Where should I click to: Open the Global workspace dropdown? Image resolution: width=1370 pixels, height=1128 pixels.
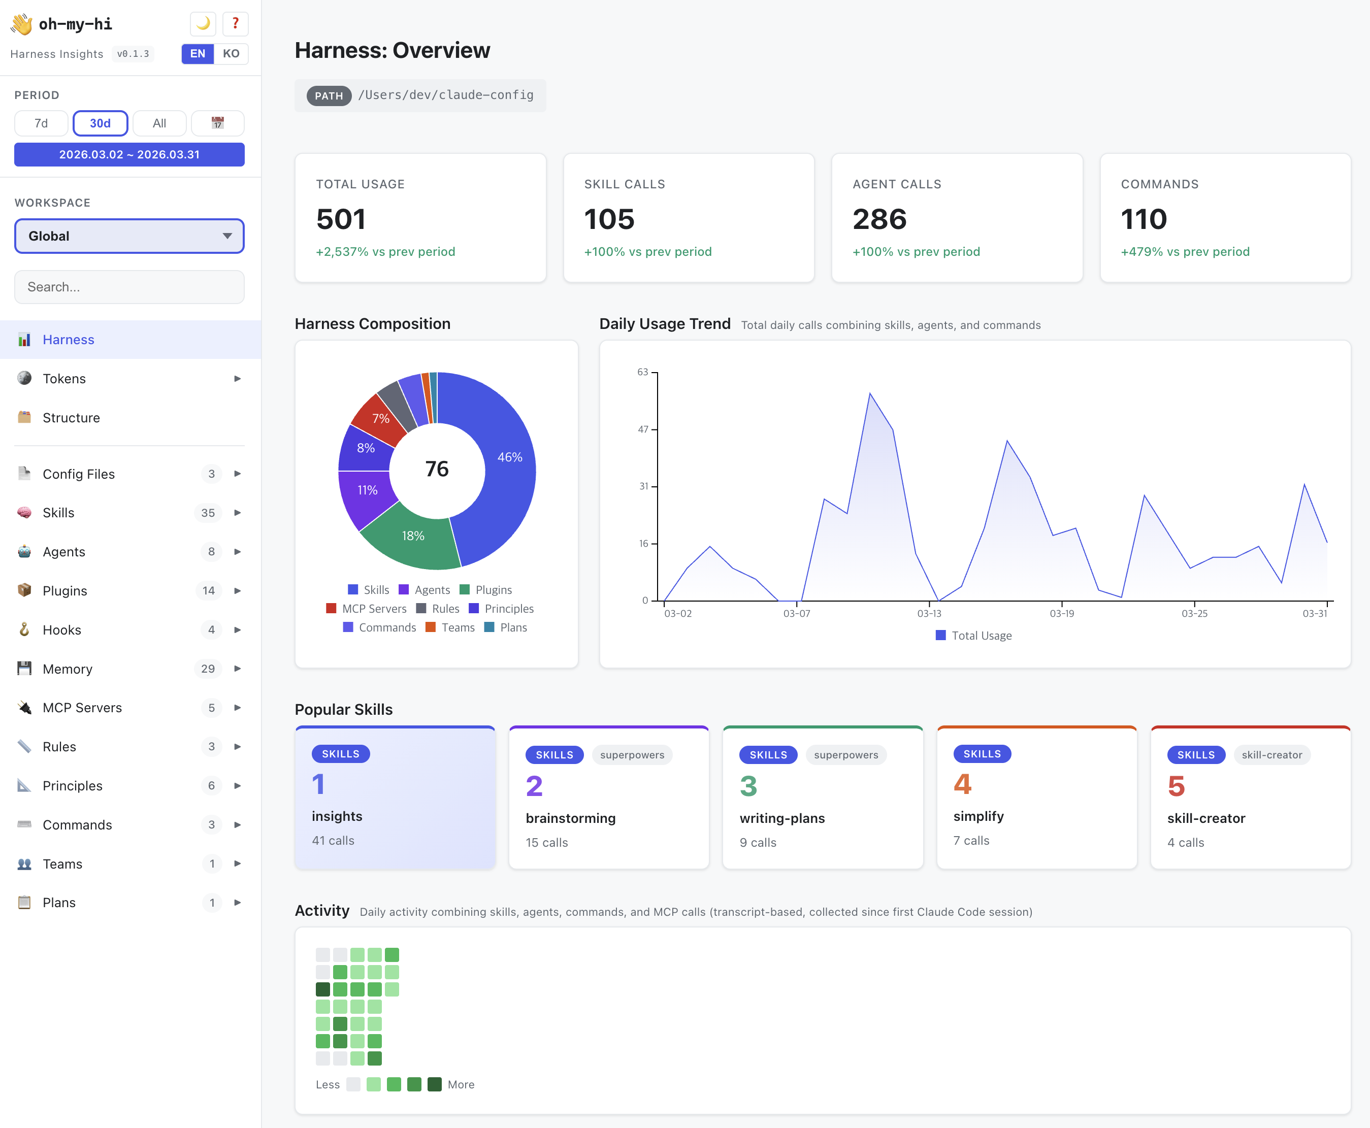click(128, 236)
